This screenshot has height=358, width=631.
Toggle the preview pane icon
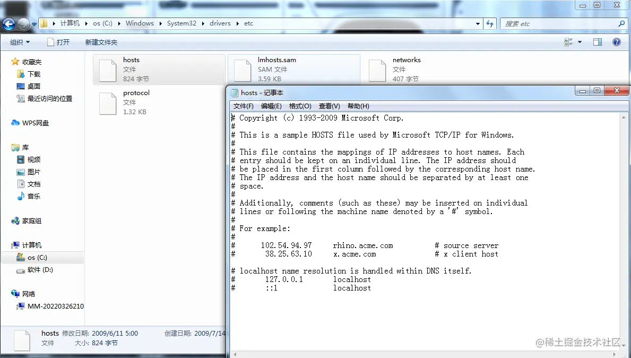click(598, 42)
